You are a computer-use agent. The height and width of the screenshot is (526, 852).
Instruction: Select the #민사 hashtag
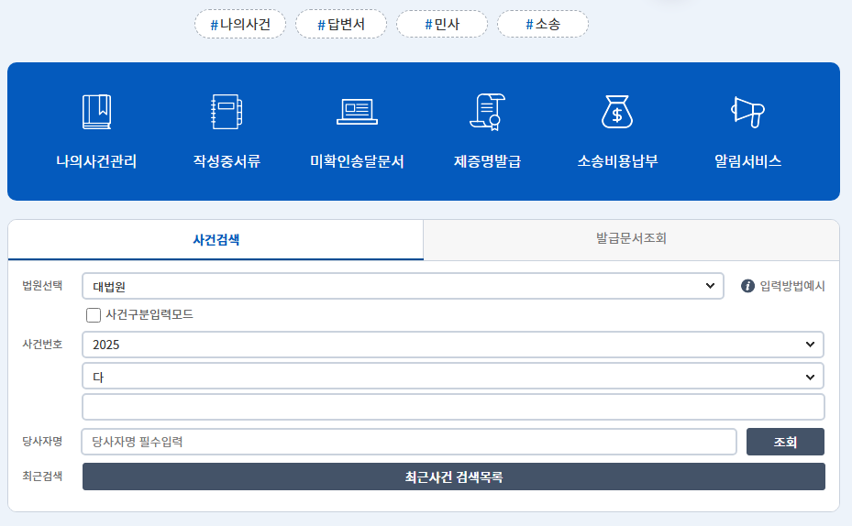[442, 24]
